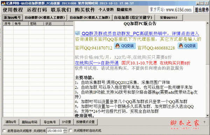
Task: Open the 购买软件 menu
Action: (85, 10)
